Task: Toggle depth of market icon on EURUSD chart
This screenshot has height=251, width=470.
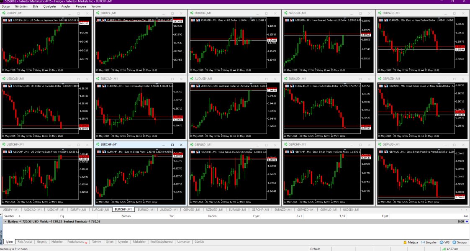Action: (x=198, y=20)
